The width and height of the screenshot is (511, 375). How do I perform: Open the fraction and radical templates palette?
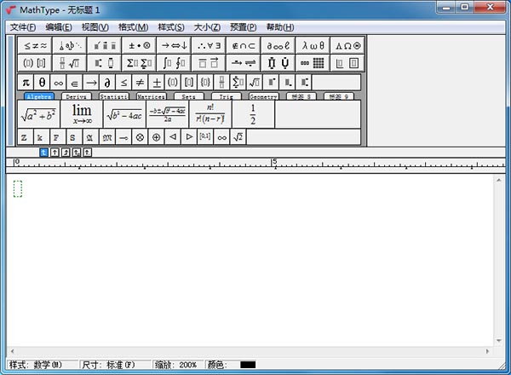[69, 63]
